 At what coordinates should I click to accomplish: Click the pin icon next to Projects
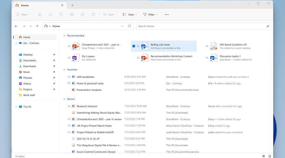click(54, 89)
